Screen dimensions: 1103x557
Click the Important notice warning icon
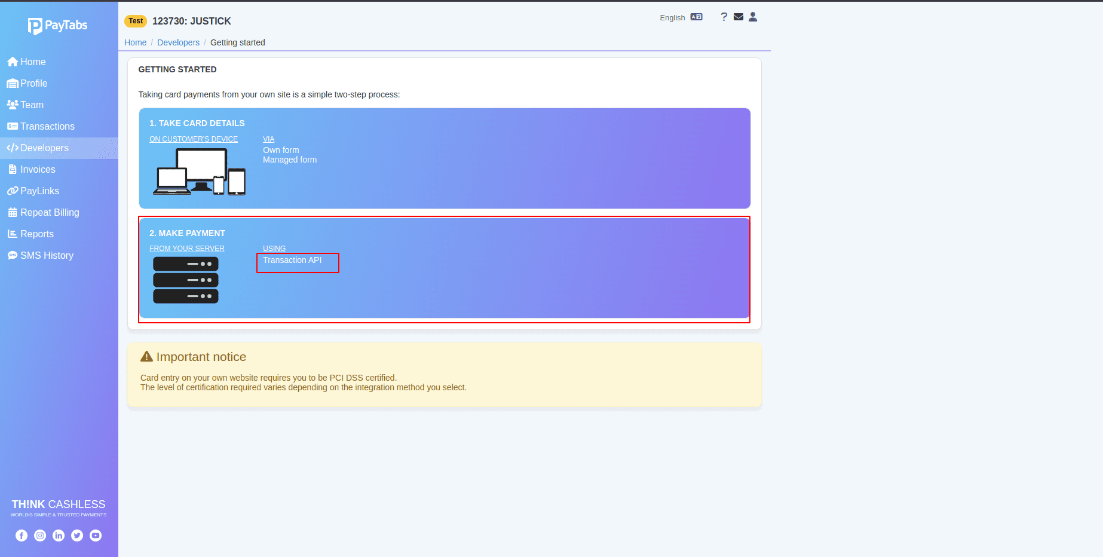click(146, 357)
